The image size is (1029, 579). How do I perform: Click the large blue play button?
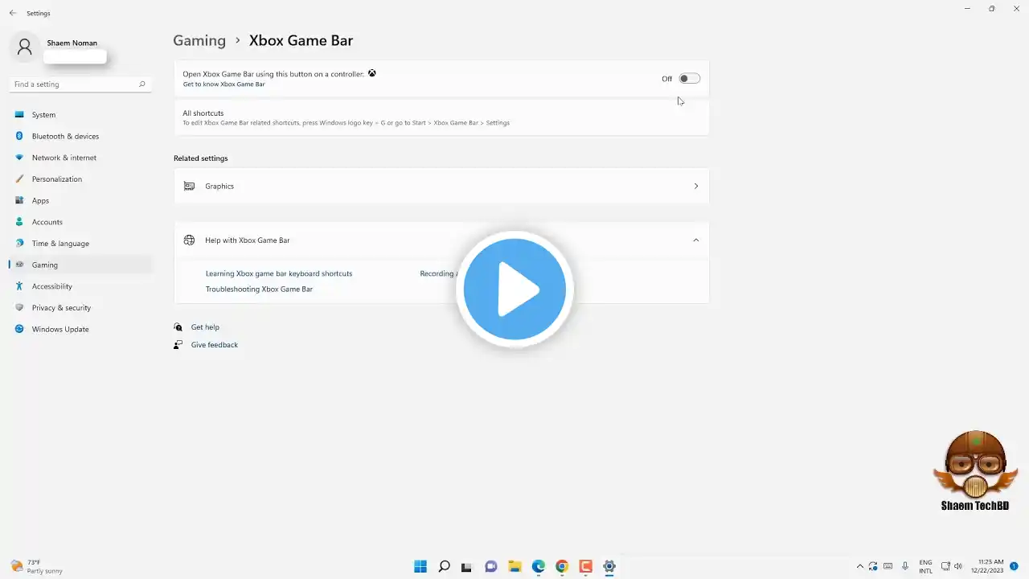tap(514, 289)
